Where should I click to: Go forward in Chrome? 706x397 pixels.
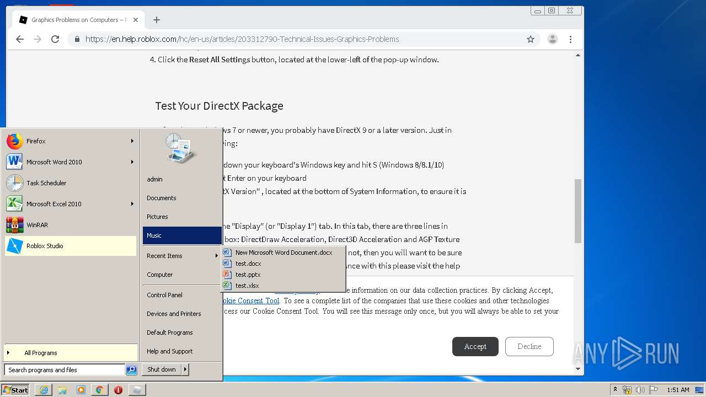[38, 39]
